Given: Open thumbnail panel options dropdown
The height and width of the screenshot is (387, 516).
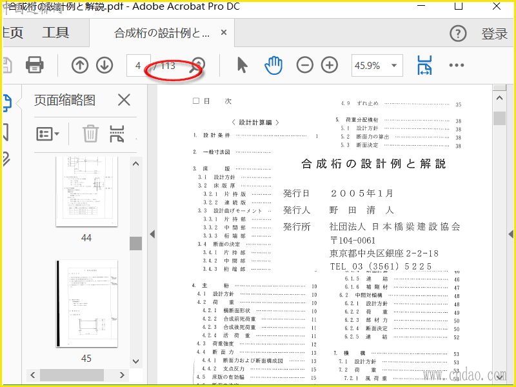Looking at the screenshot, I should (x=48, y=134).
